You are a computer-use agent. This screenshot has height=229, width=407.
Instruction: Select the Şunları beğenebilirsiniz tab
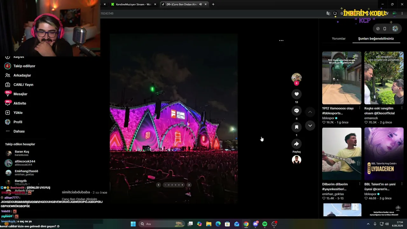tap(376, 38)
